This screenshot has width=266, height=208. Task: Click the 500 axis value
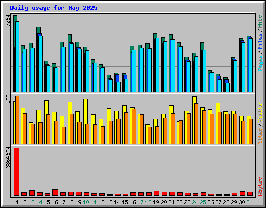click(x=8, y=99)
